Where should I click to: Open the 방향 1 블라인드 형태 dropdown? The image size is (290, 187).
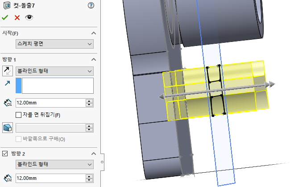[x=54, y=71]
